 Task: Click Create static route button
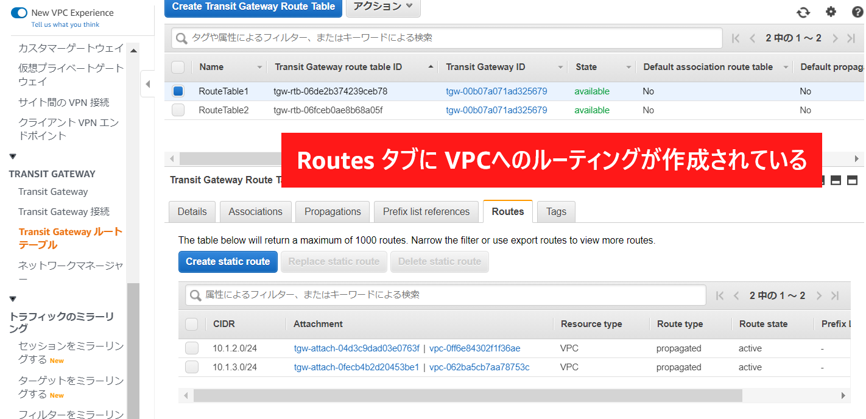[x=228, y=261]
